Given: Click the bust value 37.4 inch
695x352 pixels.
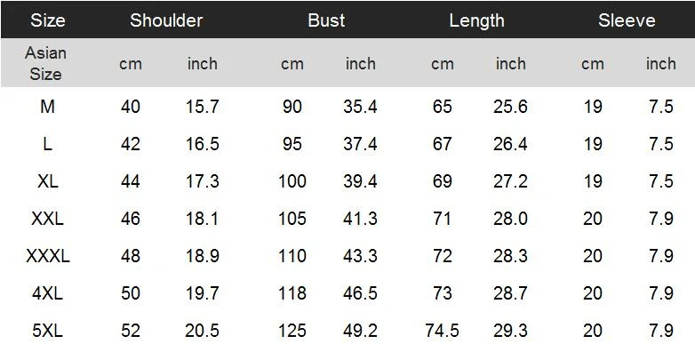Looking at the screenshot, I should [x=360, y=144].
